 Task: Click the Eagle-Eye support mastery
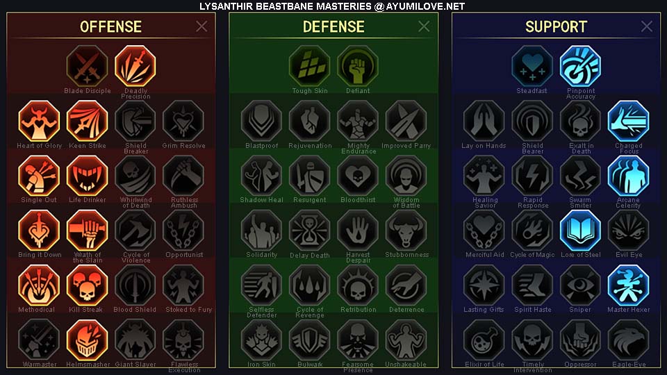click(628, 340)
